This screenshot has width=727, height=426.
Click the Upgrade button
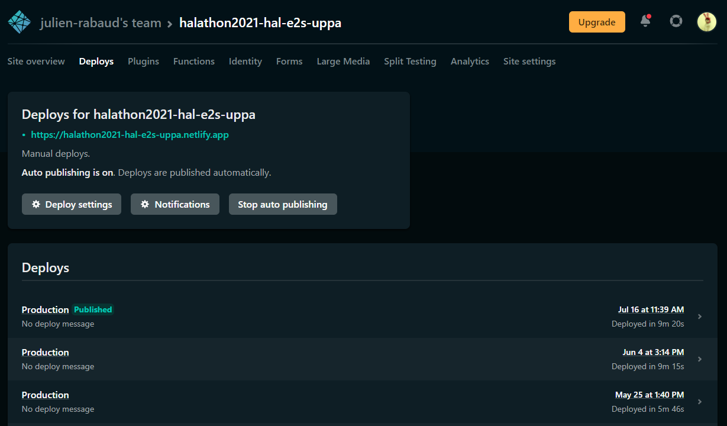click(596, 22)
